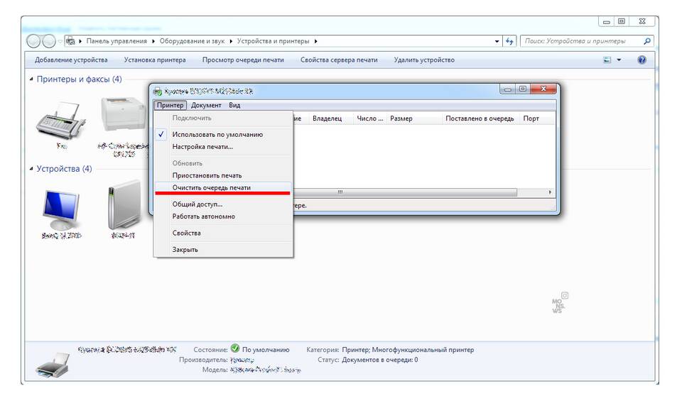Viewport: 682px width, 403px height.
Task: Click the 'Поиск: Устройства и принтеры' search field
Action: pyautogui.click(x=579, y=41)
